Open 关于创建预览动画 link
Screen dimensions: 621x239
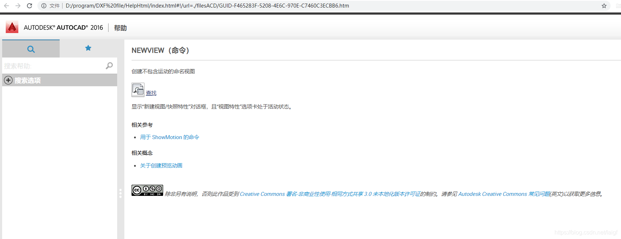pos(161,166)
